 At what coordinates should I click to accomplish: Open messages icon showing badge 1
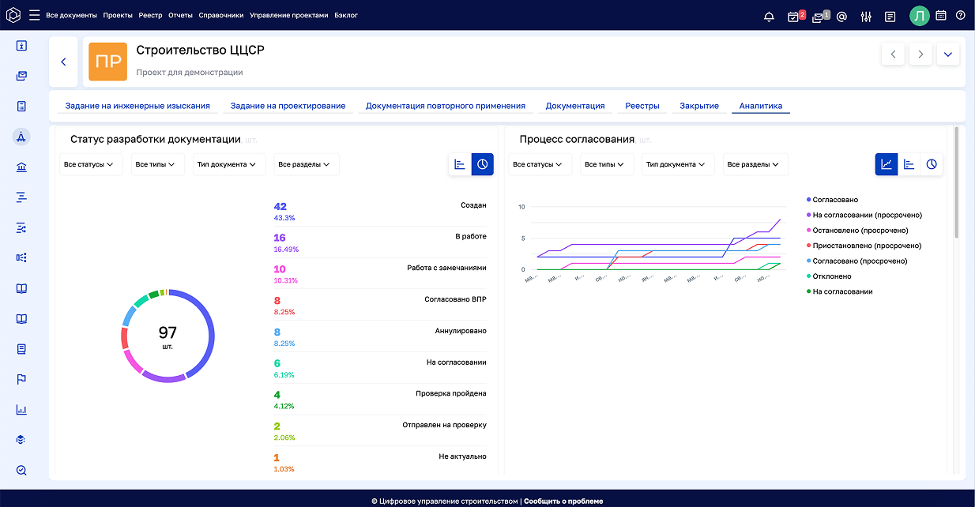[818, 15]
